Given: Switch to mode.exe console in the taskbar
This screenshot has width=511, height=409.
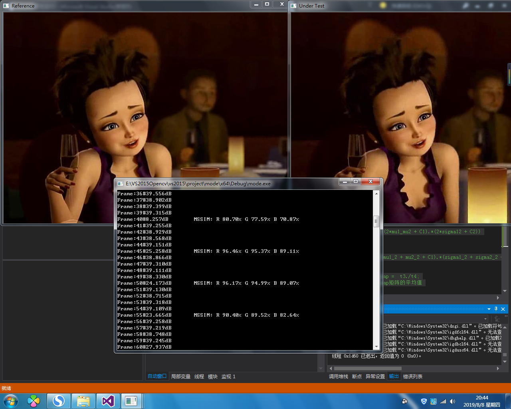Looking at the screenshot, I should point(131,401).
